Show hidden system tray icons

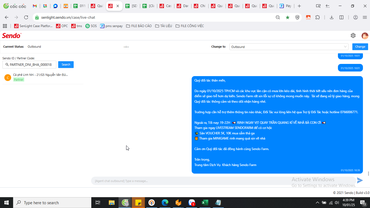pyautogui.click(x=317, y=203)
